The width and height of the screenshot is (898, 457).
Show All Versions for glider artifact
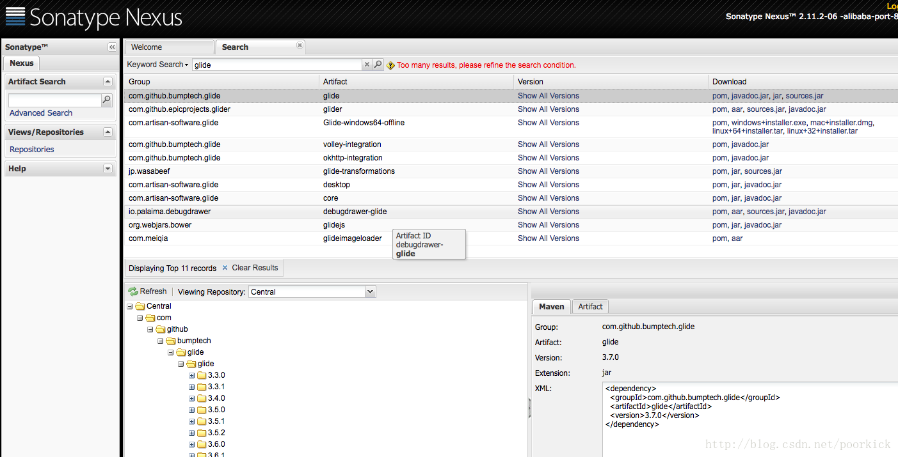(x=549, y=109)
